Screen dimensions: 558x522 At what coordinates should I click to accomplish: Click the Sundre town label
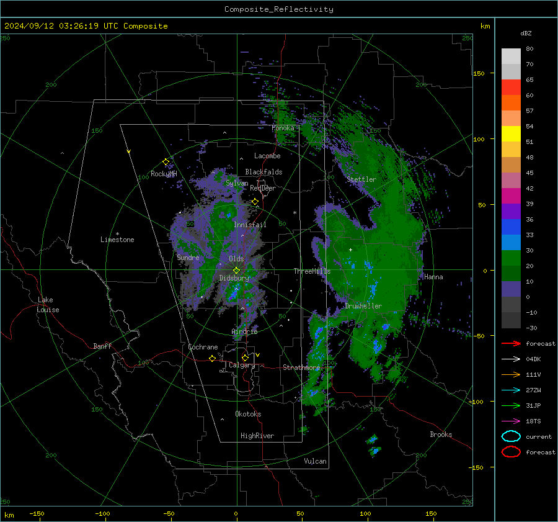point(188,258)
